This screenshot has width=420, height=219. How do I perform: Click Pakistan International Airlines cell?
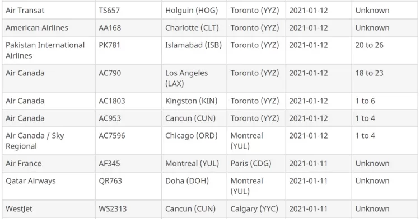(49, 50)
